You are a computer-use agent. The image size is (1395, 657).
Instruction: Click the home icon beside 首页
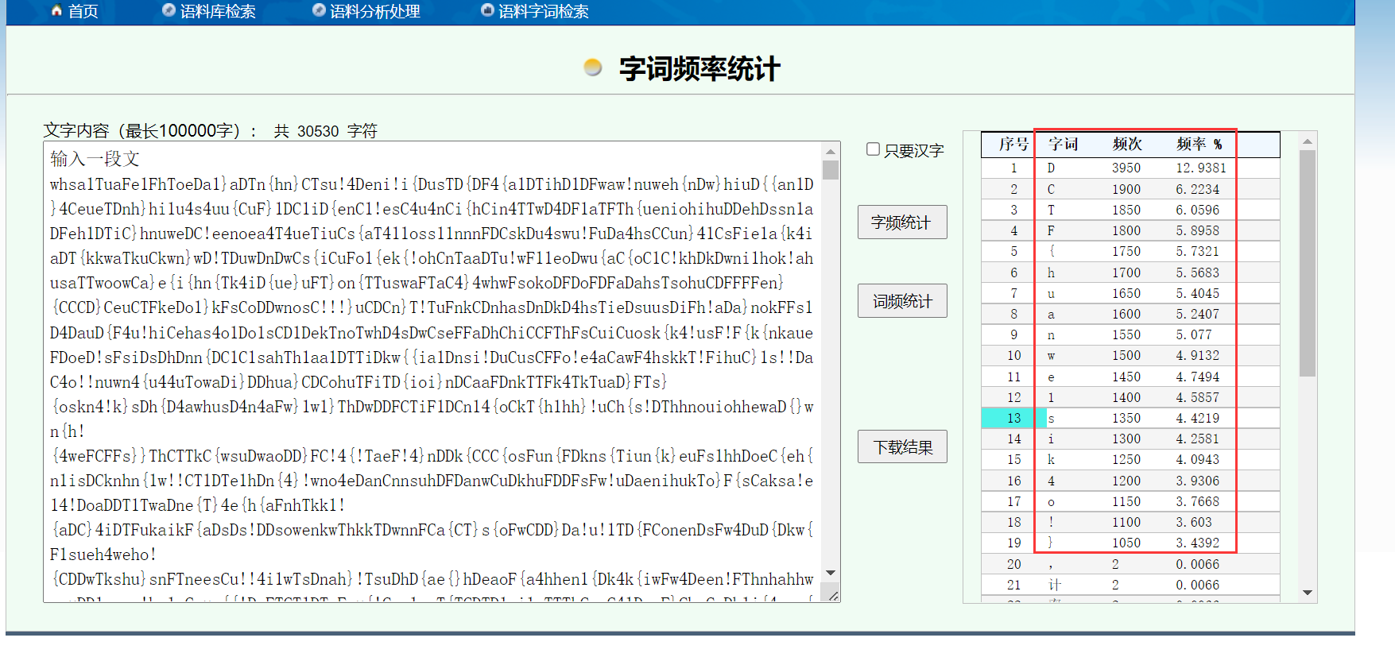[x=56, y=11]
